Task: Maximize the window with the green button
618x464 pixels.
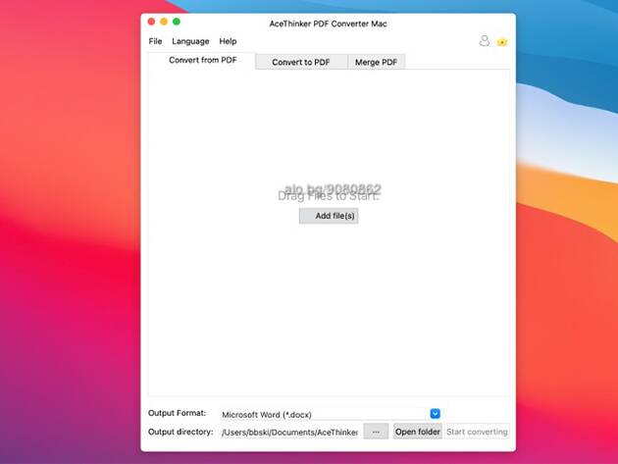Action: [x=177, y=22]
